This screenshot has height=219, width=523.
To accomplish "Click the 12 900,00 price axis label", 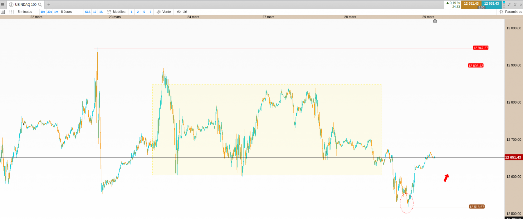I will click(514, 65).
